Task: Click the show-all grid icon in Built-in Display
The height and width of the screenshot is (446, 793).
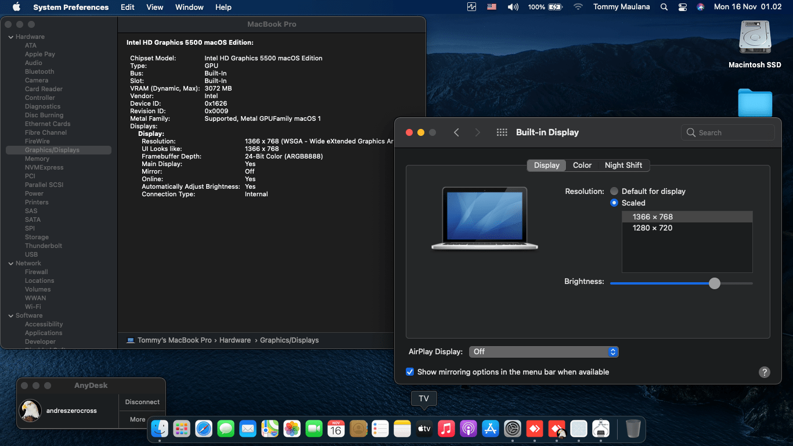Action: pos(502,132)
